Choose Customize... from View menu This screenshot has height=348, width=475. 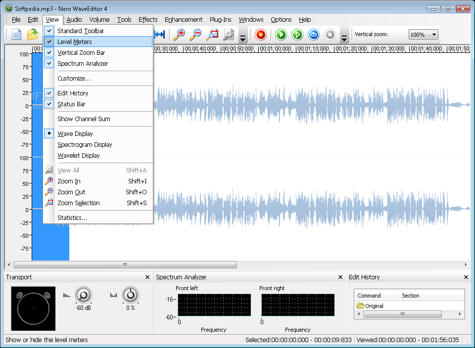coord(98,79)
